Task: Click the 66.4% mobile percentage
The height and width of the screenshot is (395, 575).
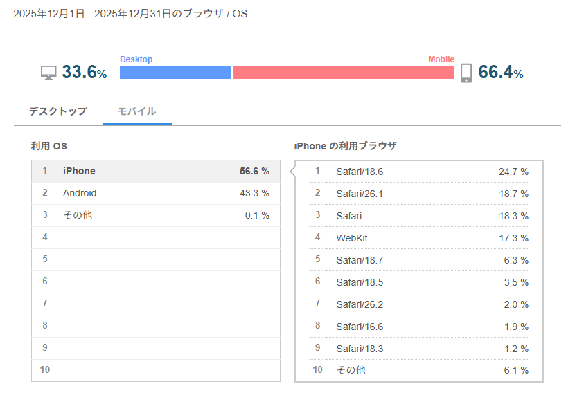Action: 500,73
